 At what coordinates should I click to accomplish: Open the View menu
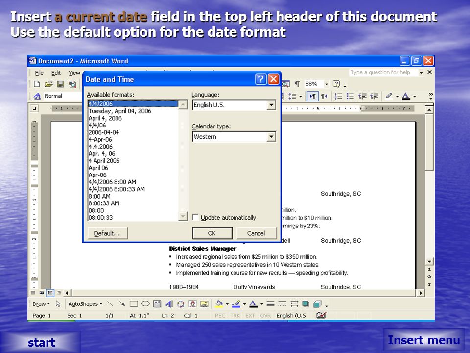click(74, 73)
